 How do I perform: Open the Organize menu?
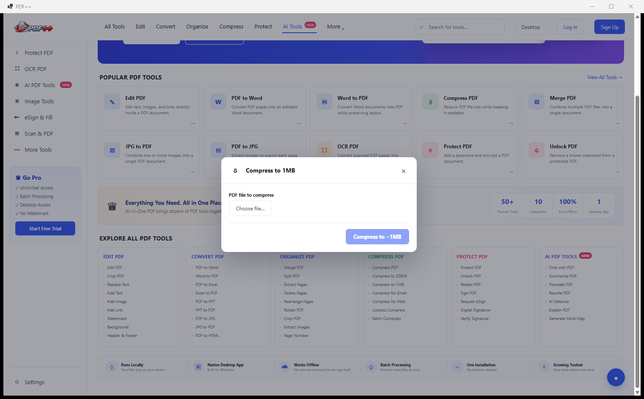coord(197,27)
